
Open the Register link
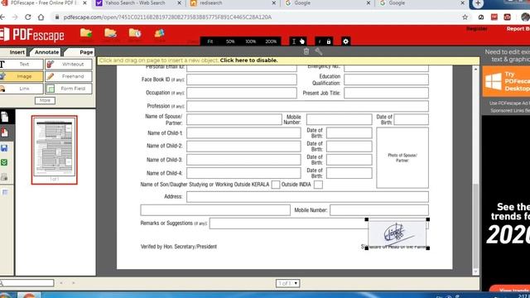477,29
